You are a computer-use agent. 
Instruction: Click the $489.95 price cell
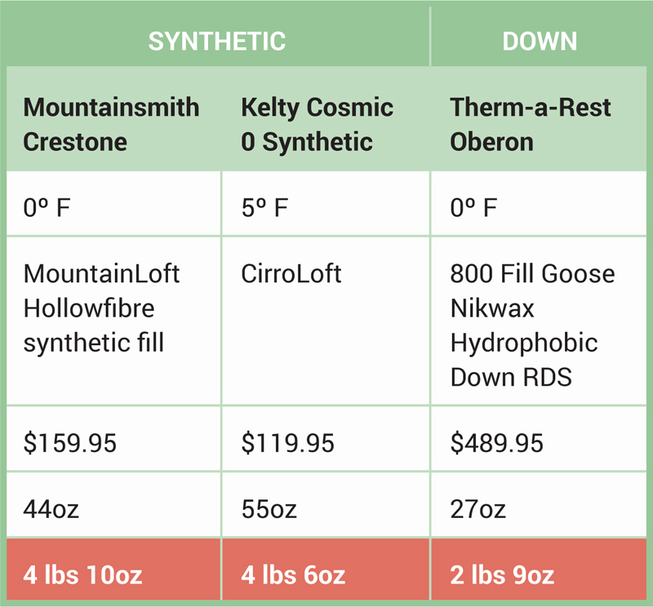[539, 438]
